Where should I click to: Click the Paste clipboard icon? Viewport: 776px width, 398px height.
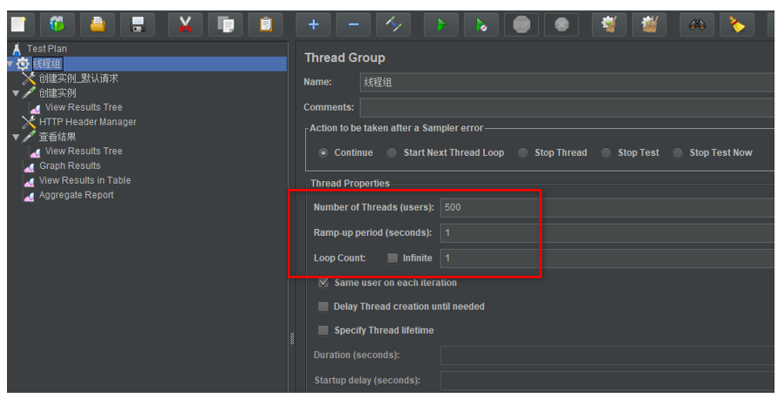[x=266, y=24]
